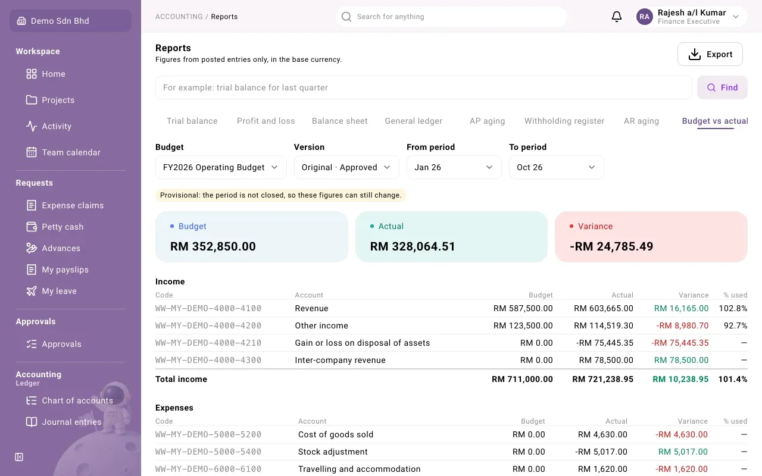The width and height of the screenshot is (762, 476).
Task: Switch to the Profit and loss tab
Action: coord(266,121)
